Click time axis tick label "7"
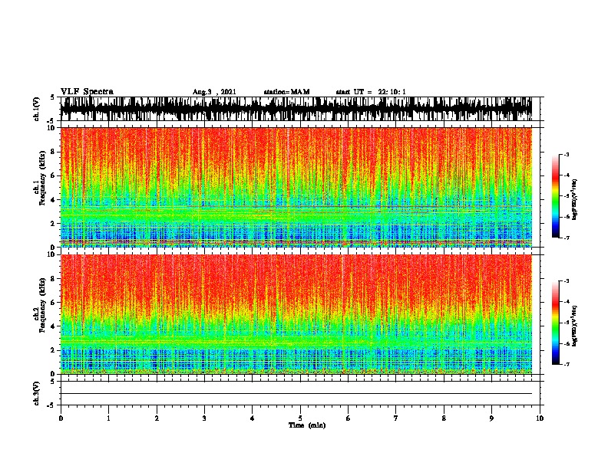This screenshot has width=608, height=469. [396, 418]
